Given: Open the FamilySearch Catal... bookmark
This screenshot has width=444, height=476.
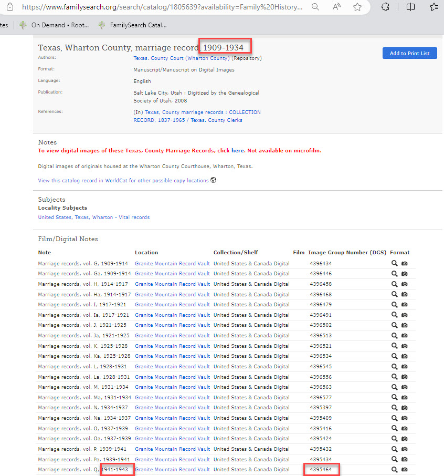Looking at the screenshot, I should pyautogui.click(x=133, y=25).
